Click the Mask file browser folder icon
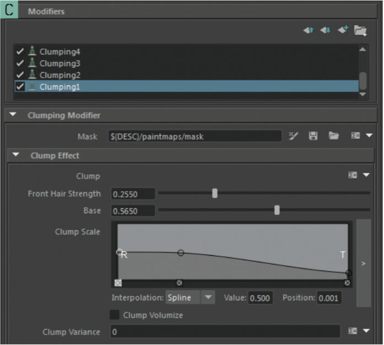Screen dimensions: 384x345 333,136
